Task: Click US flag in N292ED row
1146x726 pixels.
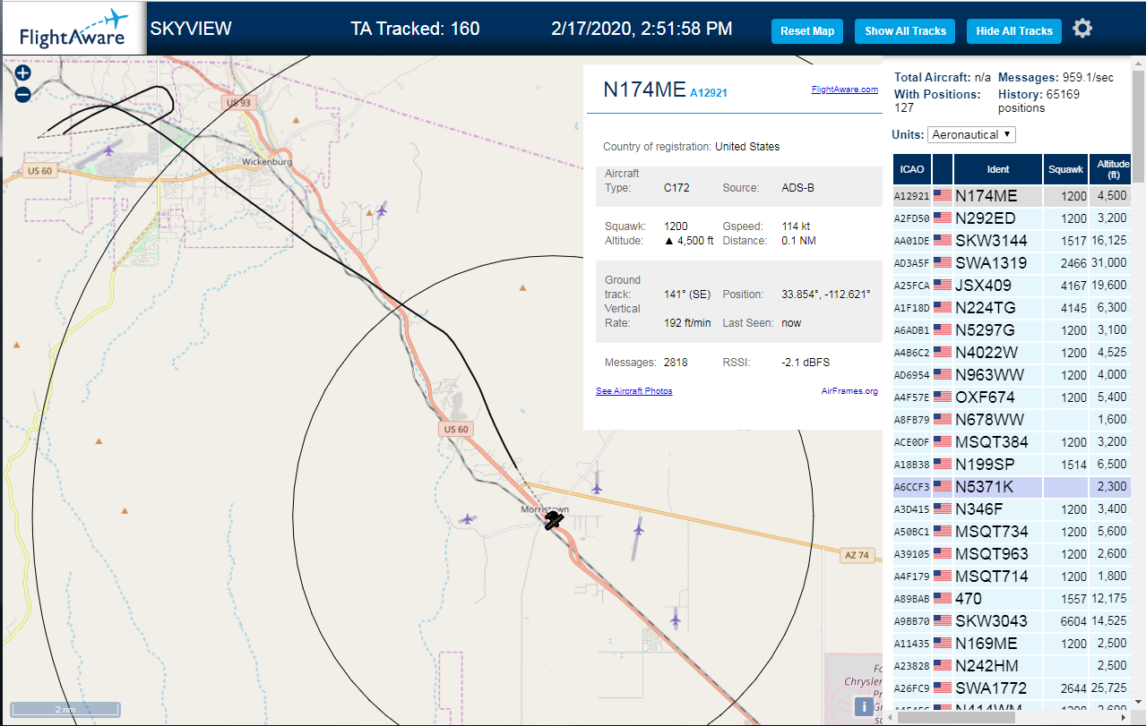Action: (943, 218)
